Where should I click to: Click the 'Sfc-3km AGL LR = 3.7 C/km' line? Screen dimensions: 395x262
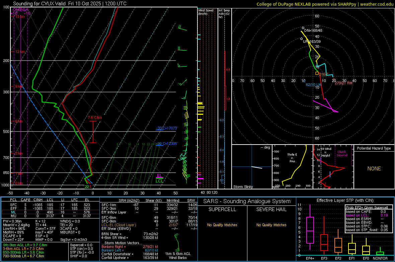click(x=25, y=245)
